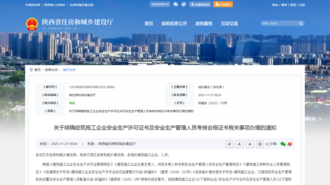Click the 住房和城乡建设部 top link

82,5
